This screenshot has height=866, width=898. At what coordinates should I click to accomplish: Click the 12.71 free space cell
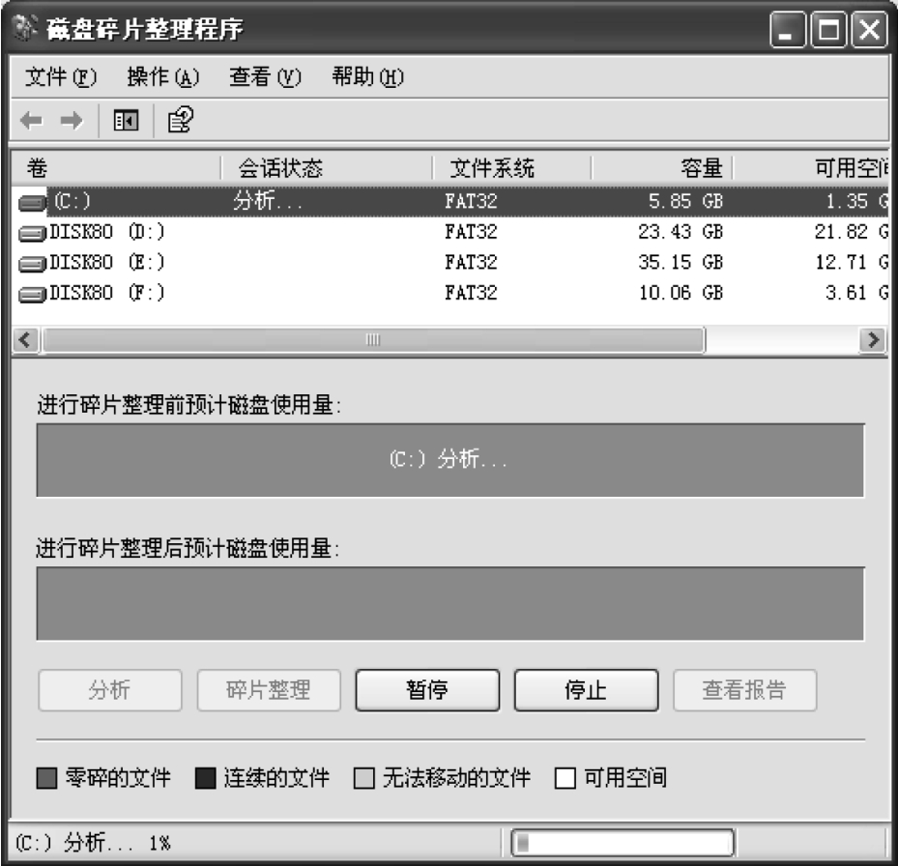click(851, 262)
